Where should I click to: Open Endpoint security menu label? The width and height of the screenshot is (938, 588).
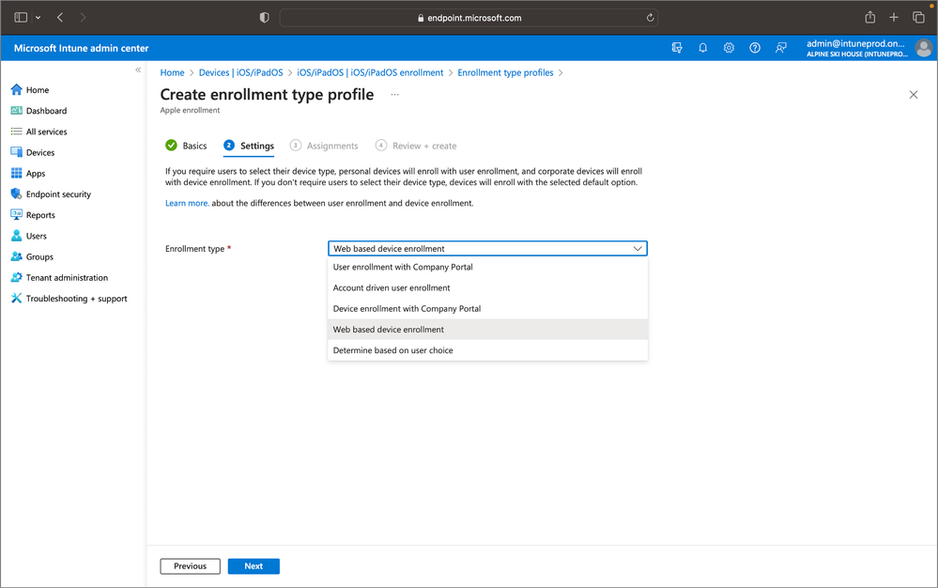coord(58,194)
